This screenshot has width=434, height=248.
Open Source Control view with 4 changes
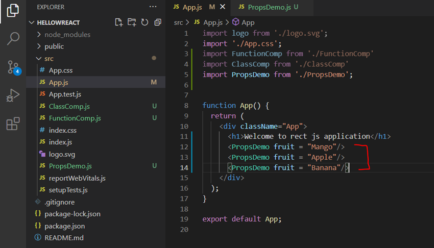tap(14, 67)
